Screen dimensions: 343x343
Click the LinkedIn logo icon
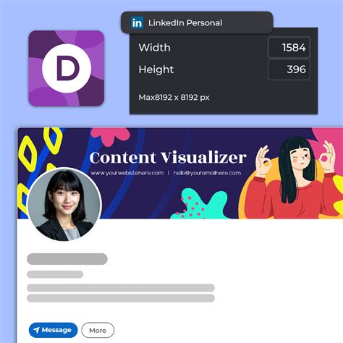pyautogui.click(x=137, y=23)
